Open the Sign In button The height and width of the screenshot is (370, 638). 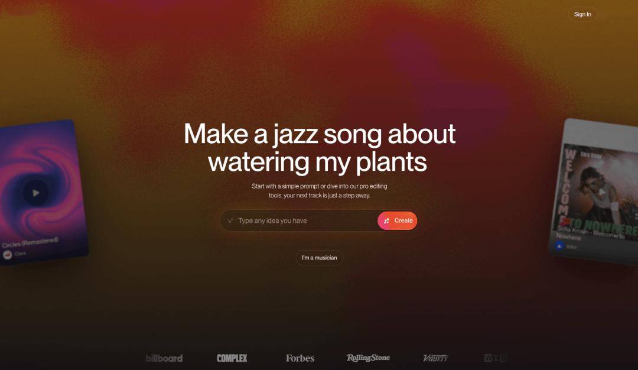(x=582, y=14)
